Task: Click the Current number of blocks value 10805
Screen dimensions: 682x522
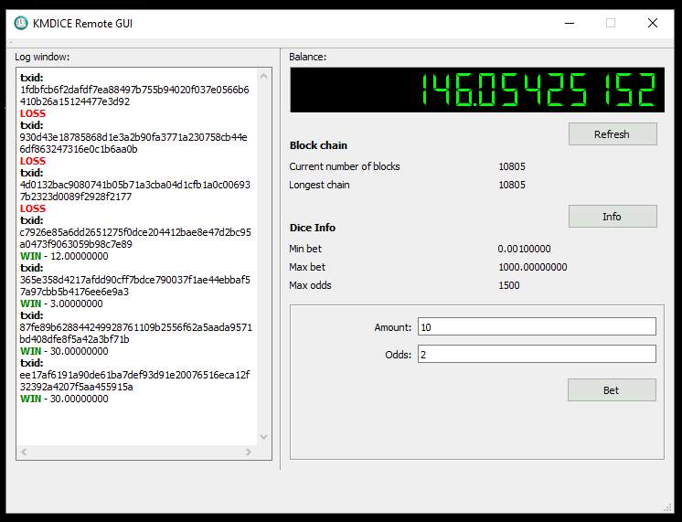Action: pyautogui.click(x=512, y=166)
